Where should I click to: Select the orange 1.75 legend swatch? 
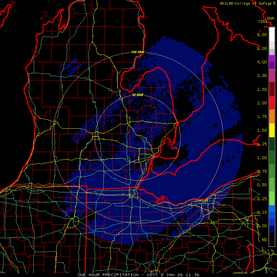tap(272, 117)
